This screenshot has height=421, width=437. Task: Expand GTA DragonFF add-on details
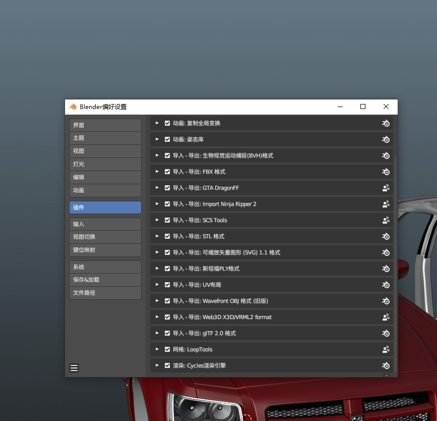tap(157, 188)
